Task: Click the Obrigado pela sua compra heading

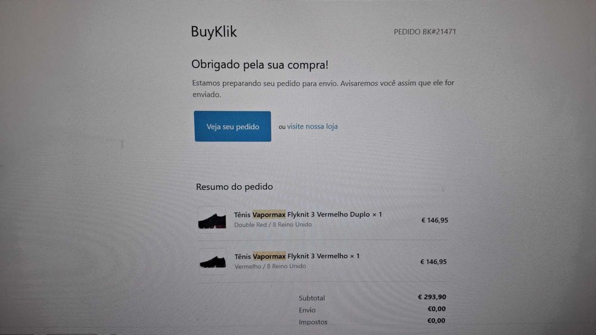Action: point(259,64)
